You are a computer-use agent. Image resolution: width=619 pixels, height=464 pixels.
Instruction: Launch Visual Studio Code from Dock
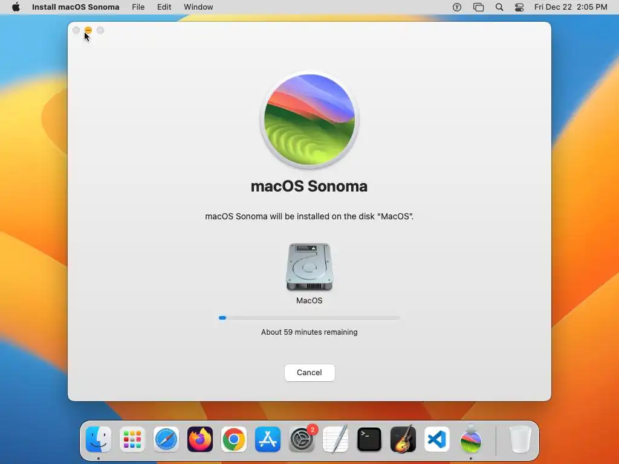pos(437,439)
